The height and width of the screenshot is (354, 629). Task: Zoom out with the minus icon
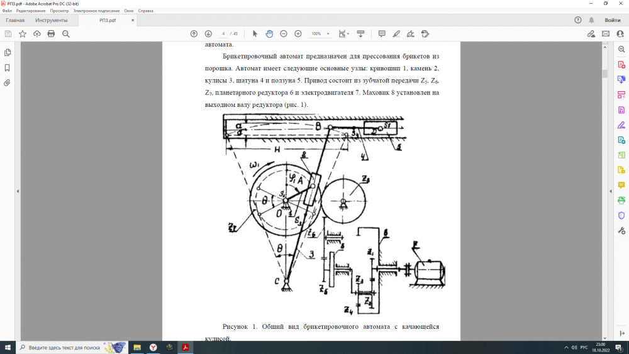pyautogui.click(x=284, y=33)
